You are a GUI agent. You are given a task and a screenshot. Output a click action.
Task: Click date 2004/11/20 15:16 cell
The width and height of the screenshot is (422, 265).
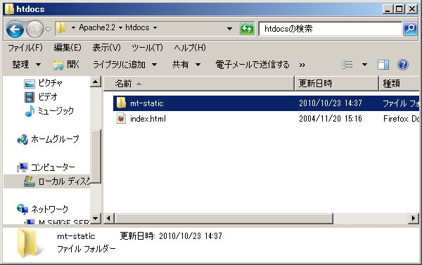click(x=331, y=119)
